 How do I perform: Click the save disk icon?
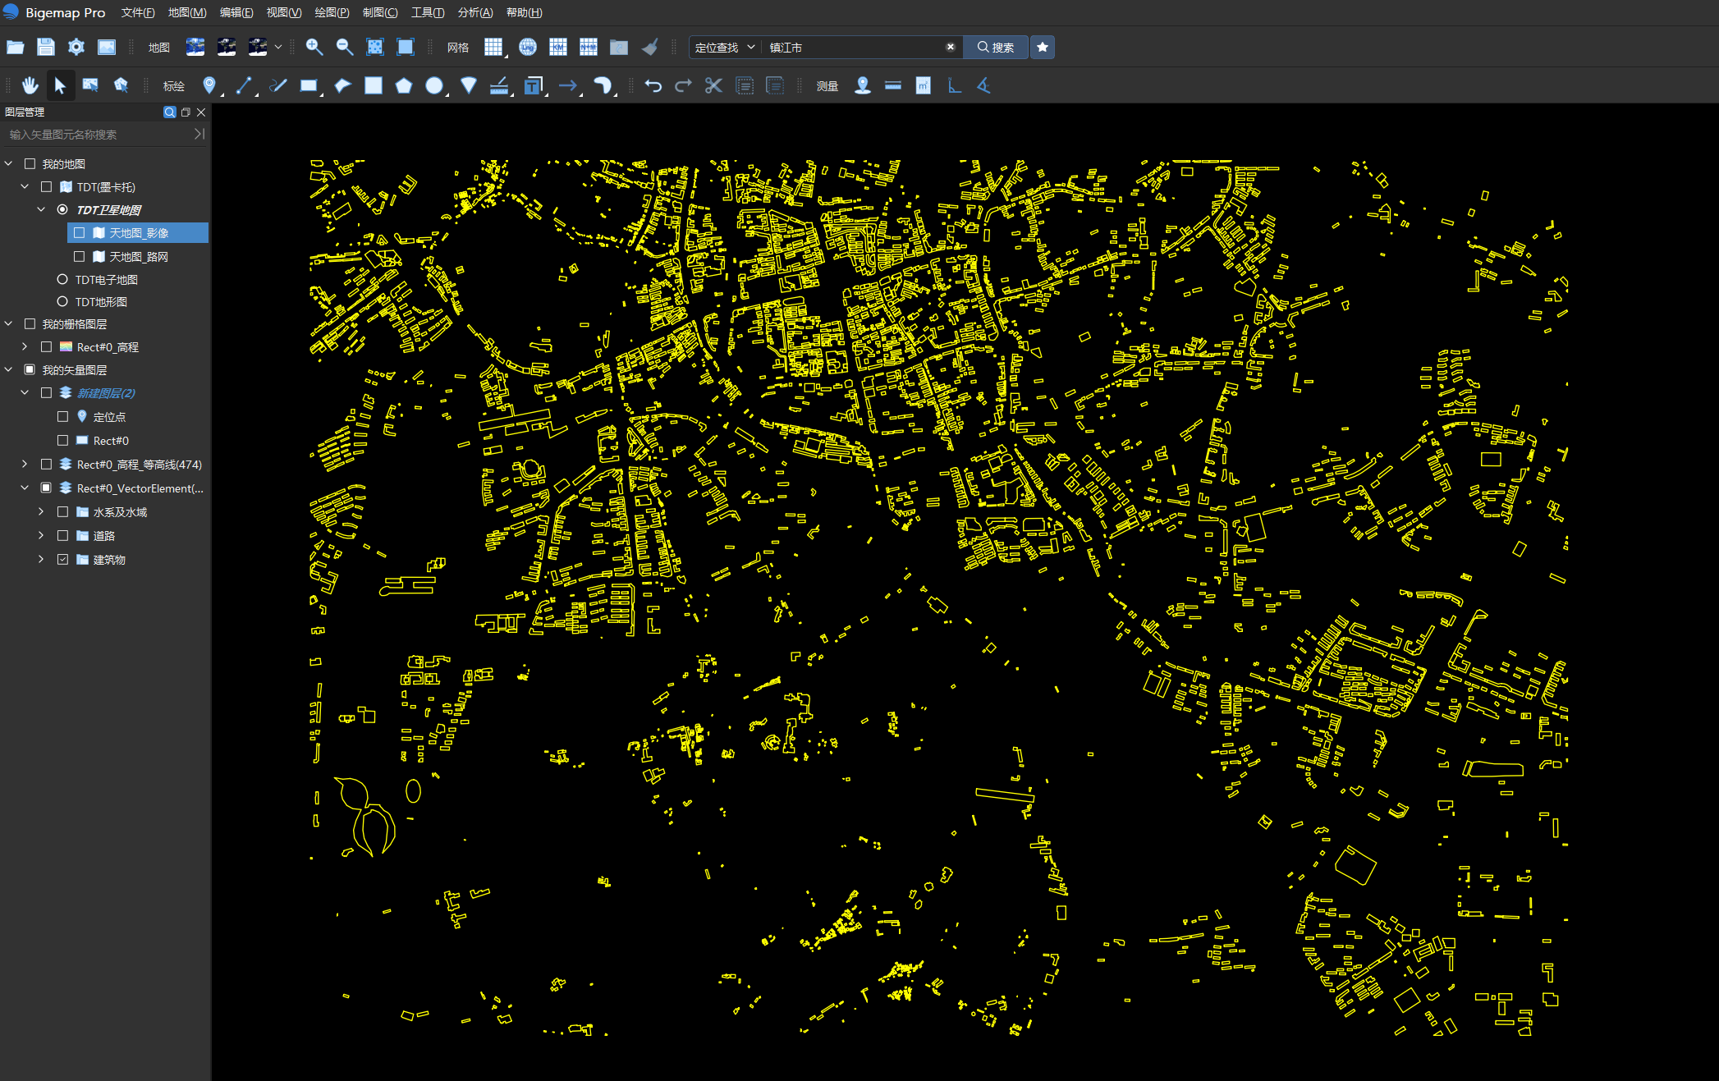pyautogui.click(x=46, y=47)
